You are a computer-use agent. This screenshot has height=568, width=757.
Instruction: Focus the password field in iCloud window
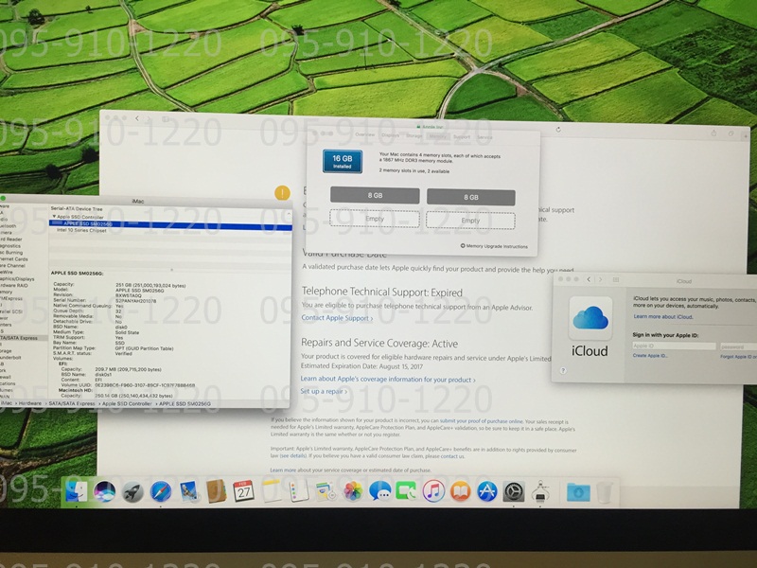[x=738, y=346]
